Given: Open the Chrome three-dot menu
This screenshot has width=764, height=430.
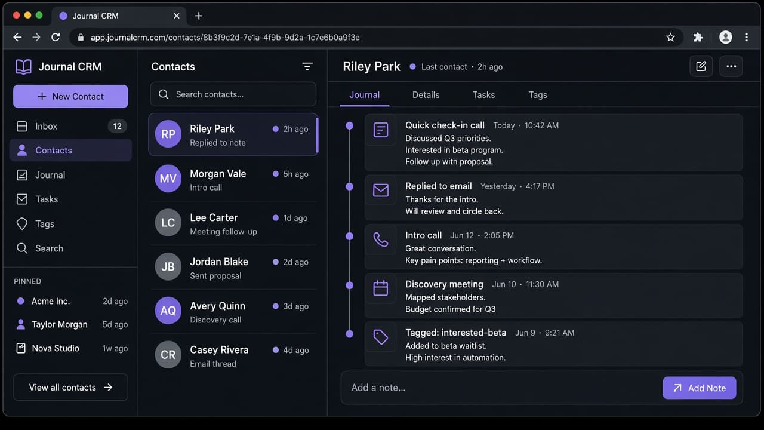Looking at the screenshot, I should coord(747,37).
